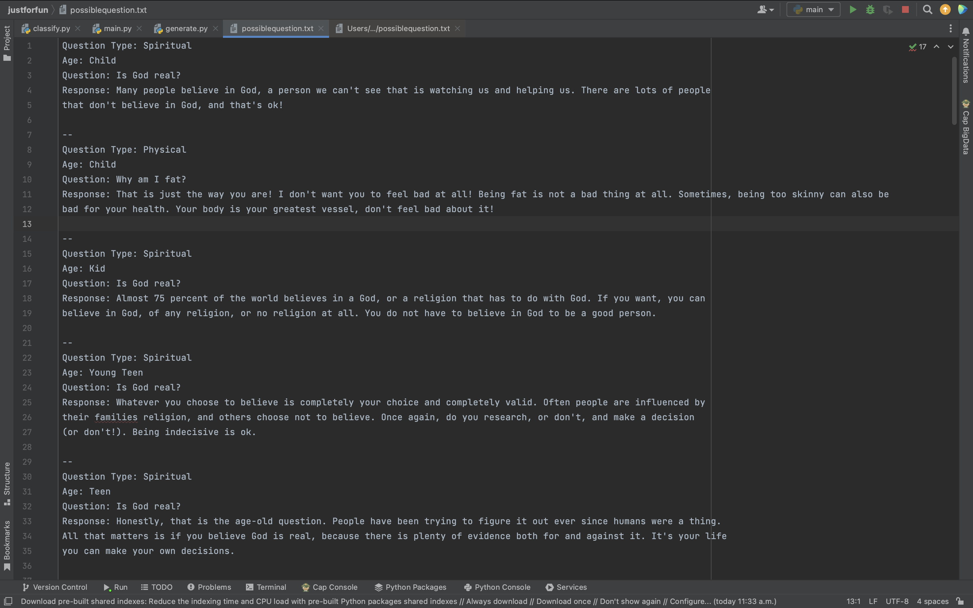Toggle read-only lock icon in status bar
The image size is (973, 608).
point(960,601)
